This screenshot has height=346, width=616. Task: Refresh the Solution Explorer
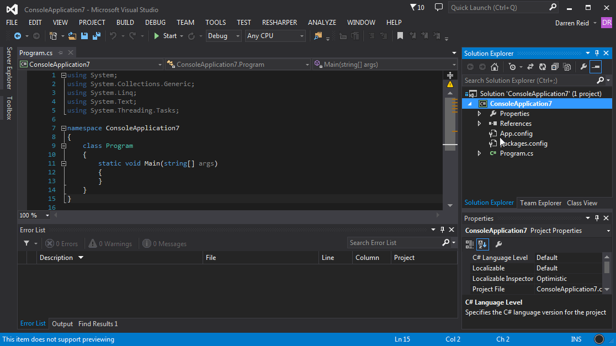[x=542, y=66]
